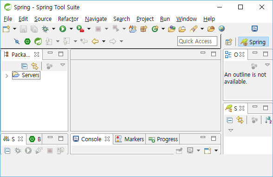Expand the Servers tree node
273x177 pixels.
coord(7,76)
